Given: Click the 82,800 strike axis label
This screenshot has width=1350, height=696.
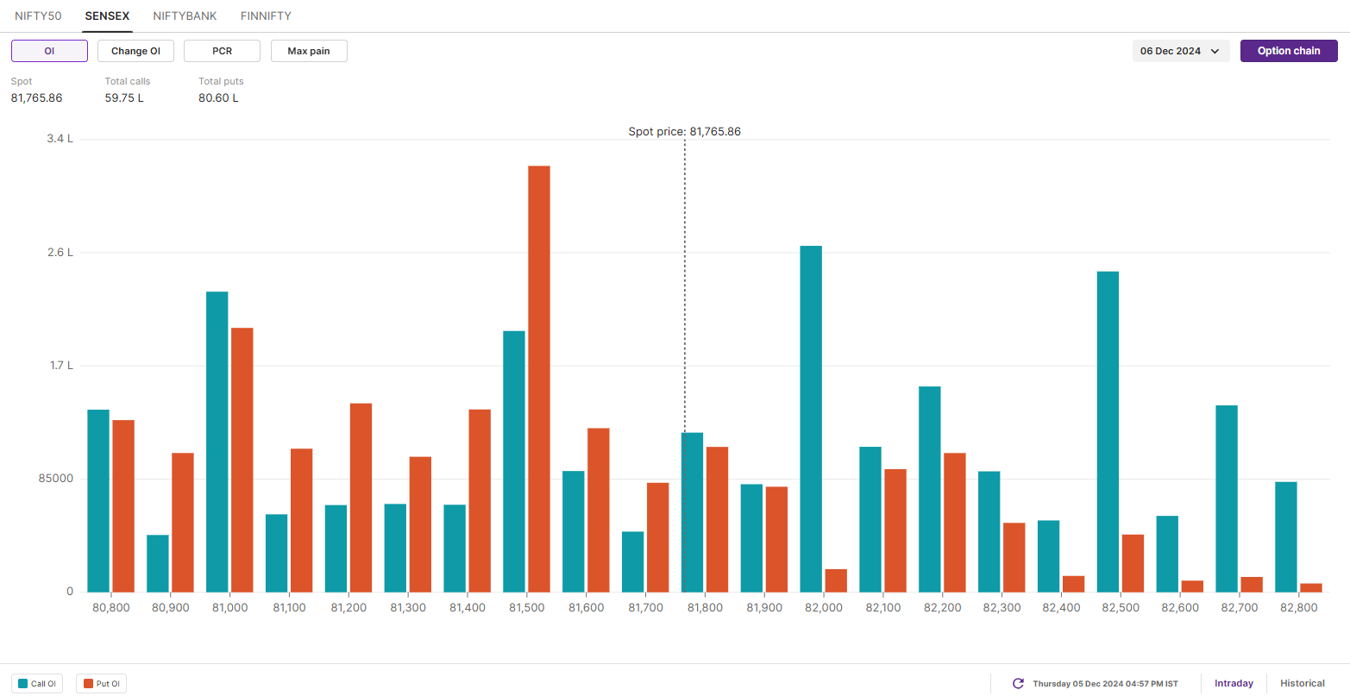Looking at the screenshot, I should (x=1299, y=607).
